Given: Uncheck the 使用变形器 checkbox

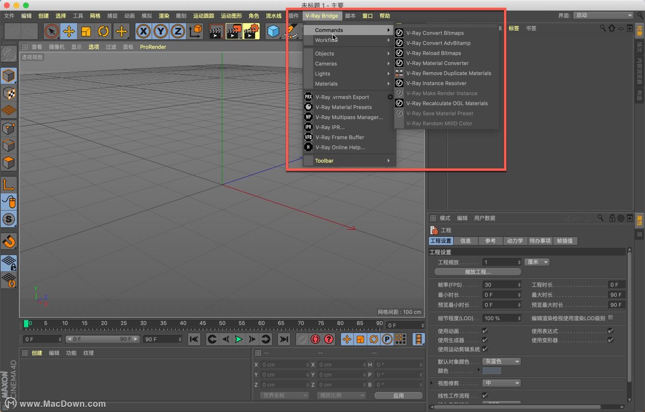Looking at the screenshot, I should (611, 340).
